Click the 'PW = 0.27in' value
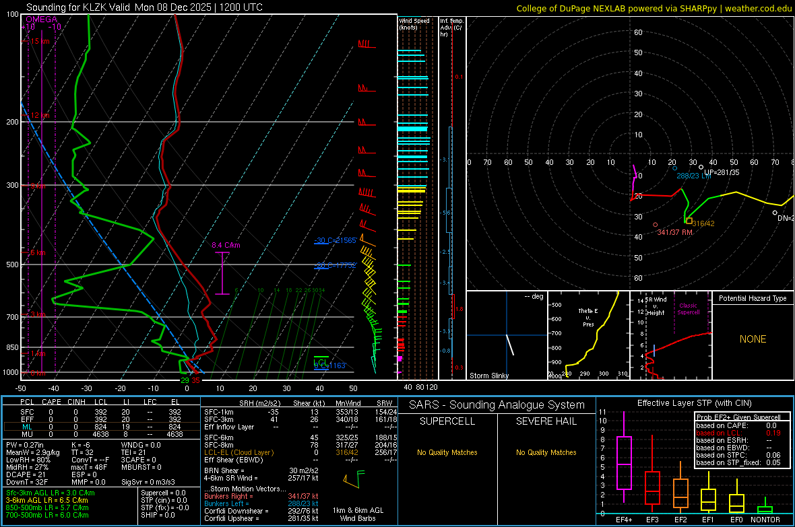This screenshot has width=795, height=527. [25, 445]
